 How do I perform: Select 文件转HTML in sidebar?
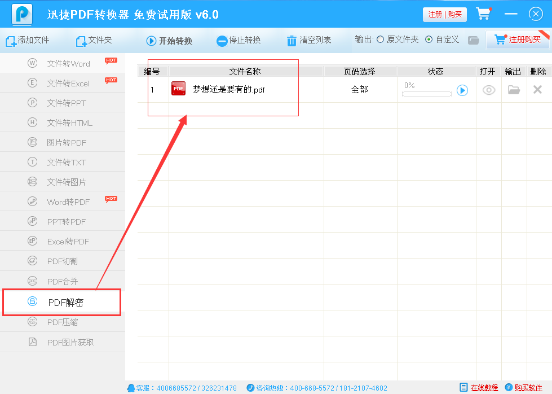[x=63, y=122]
